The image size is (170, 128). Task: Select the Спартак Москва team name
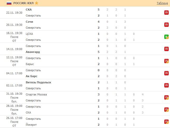coord(36,94)
